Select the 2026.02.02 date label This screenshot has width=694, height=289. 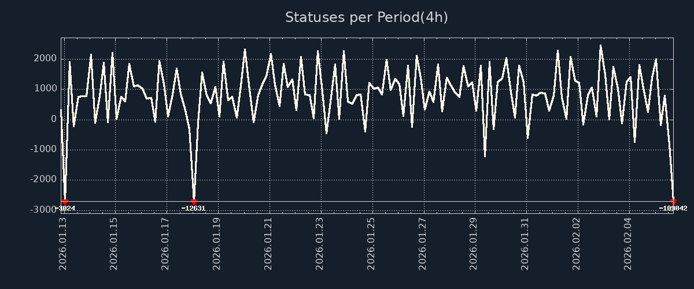pyautogui.click(x=577, y=243)
